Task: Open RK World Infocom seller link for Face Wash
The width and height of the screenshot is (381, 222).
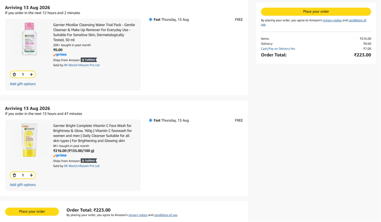Action: click(x=82, y=166)
